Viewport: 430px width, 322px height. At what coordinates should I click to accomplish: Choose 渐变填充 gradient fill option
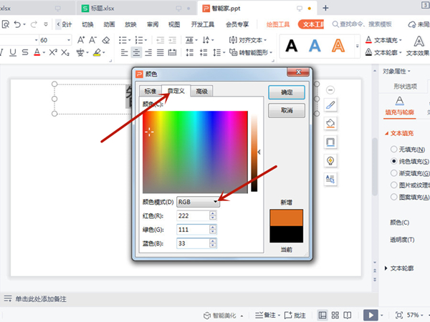pyautogui.click(x=393, y=173)
